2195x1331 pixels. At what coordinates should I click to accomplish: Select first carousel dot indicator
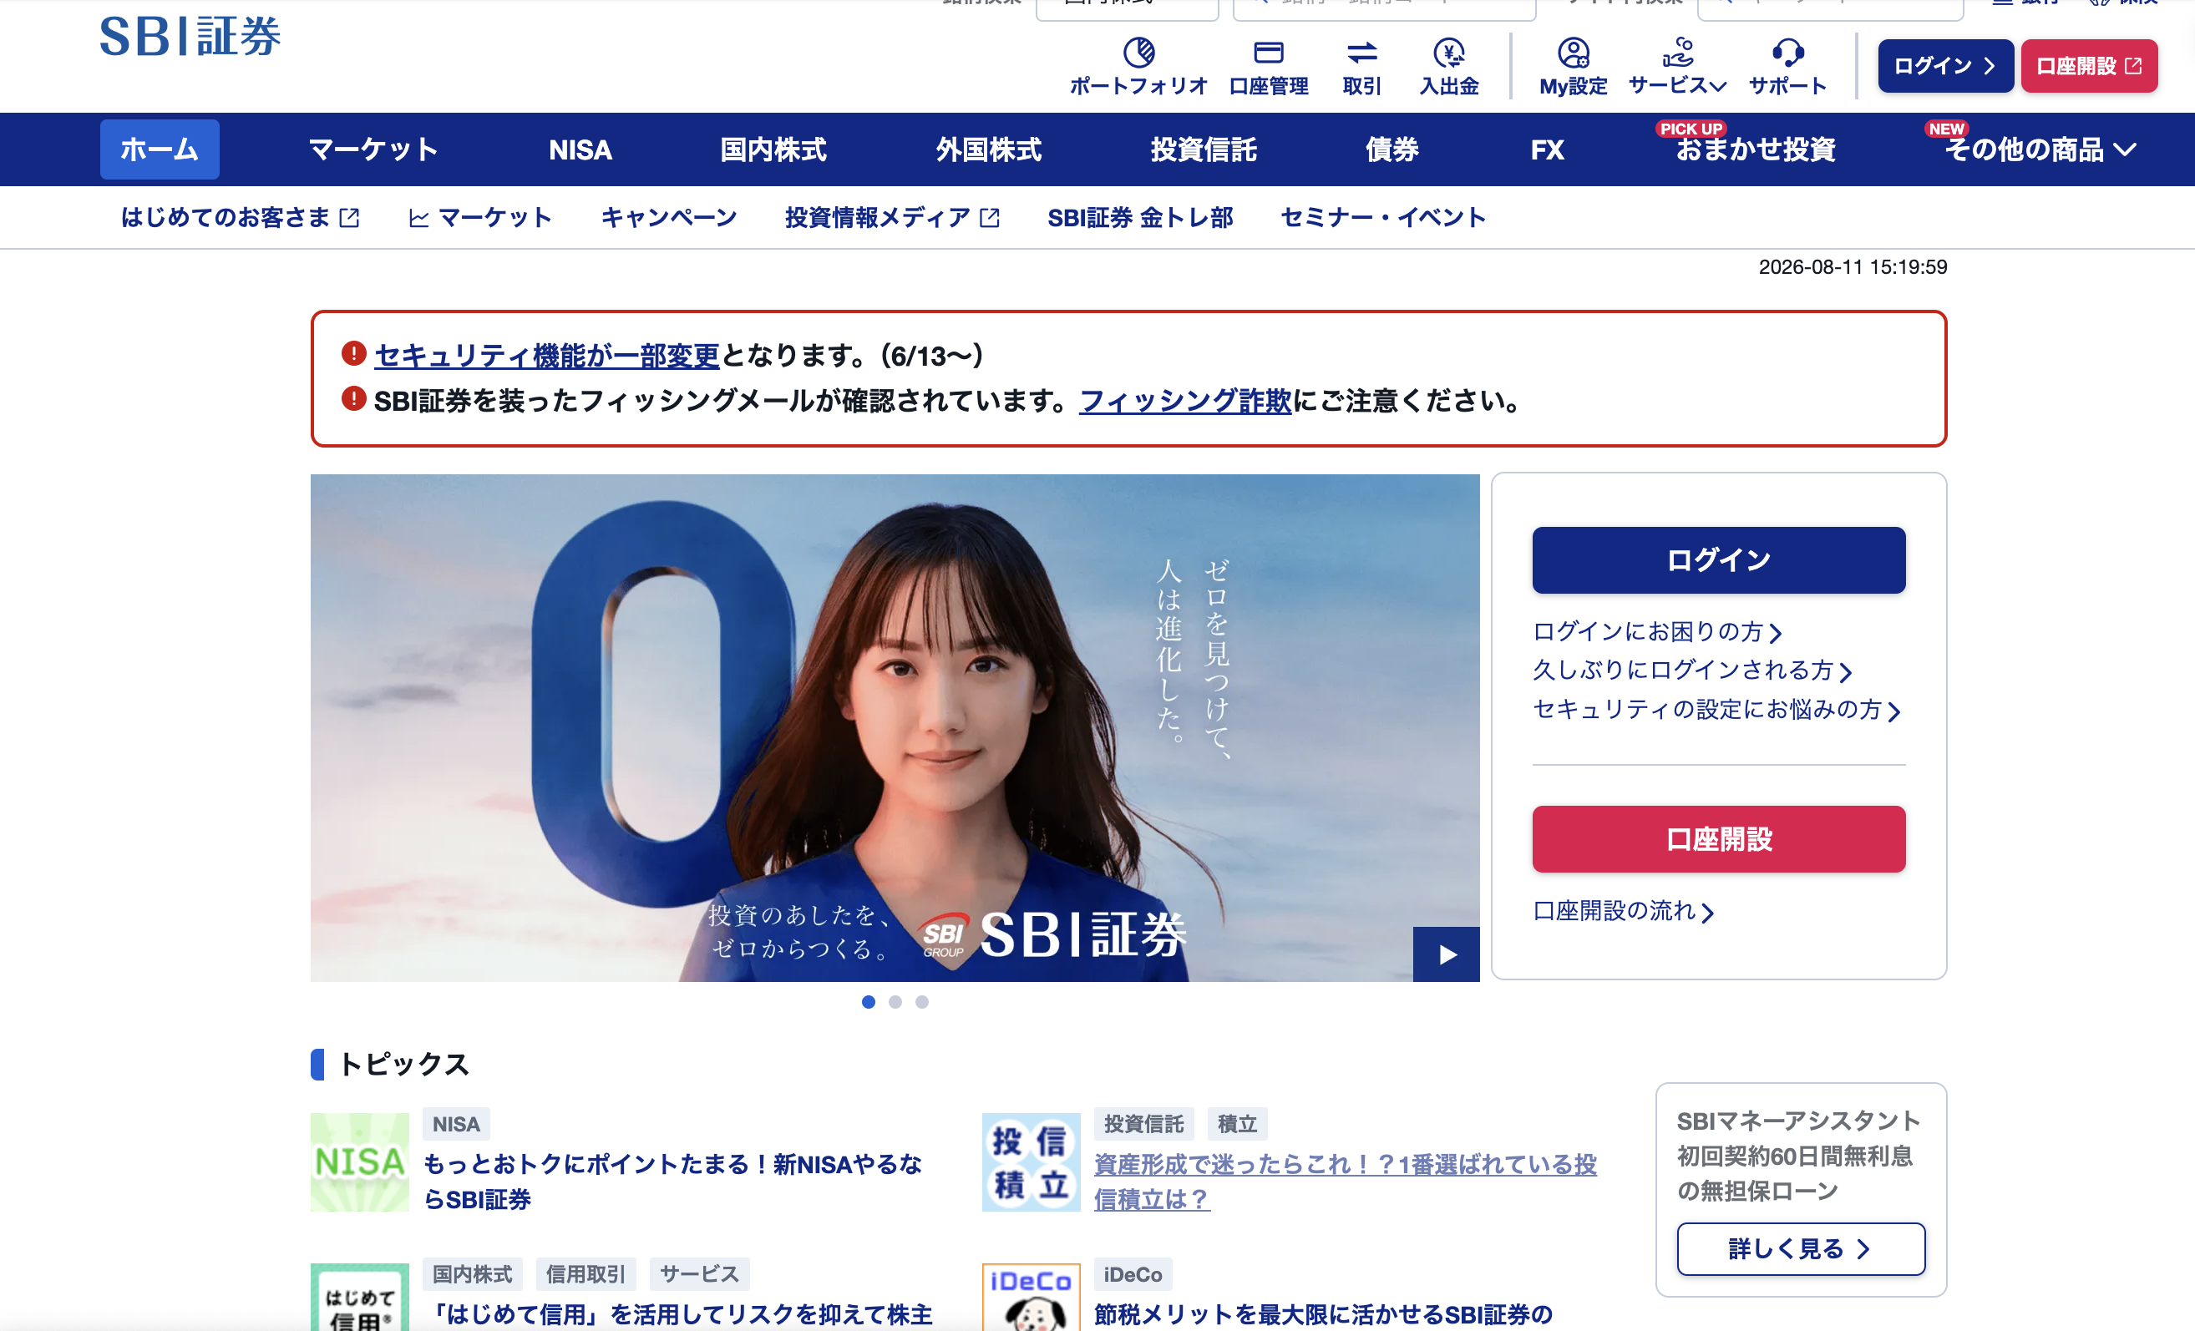868,1001
